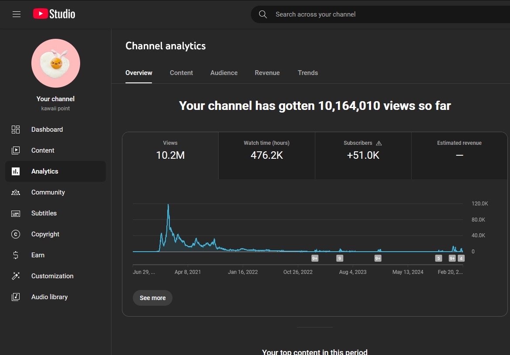Image resolution: width=510 pixels, height=355 pixels.
Task: Open the Earn dollar icon
Action: click(16, 255)
